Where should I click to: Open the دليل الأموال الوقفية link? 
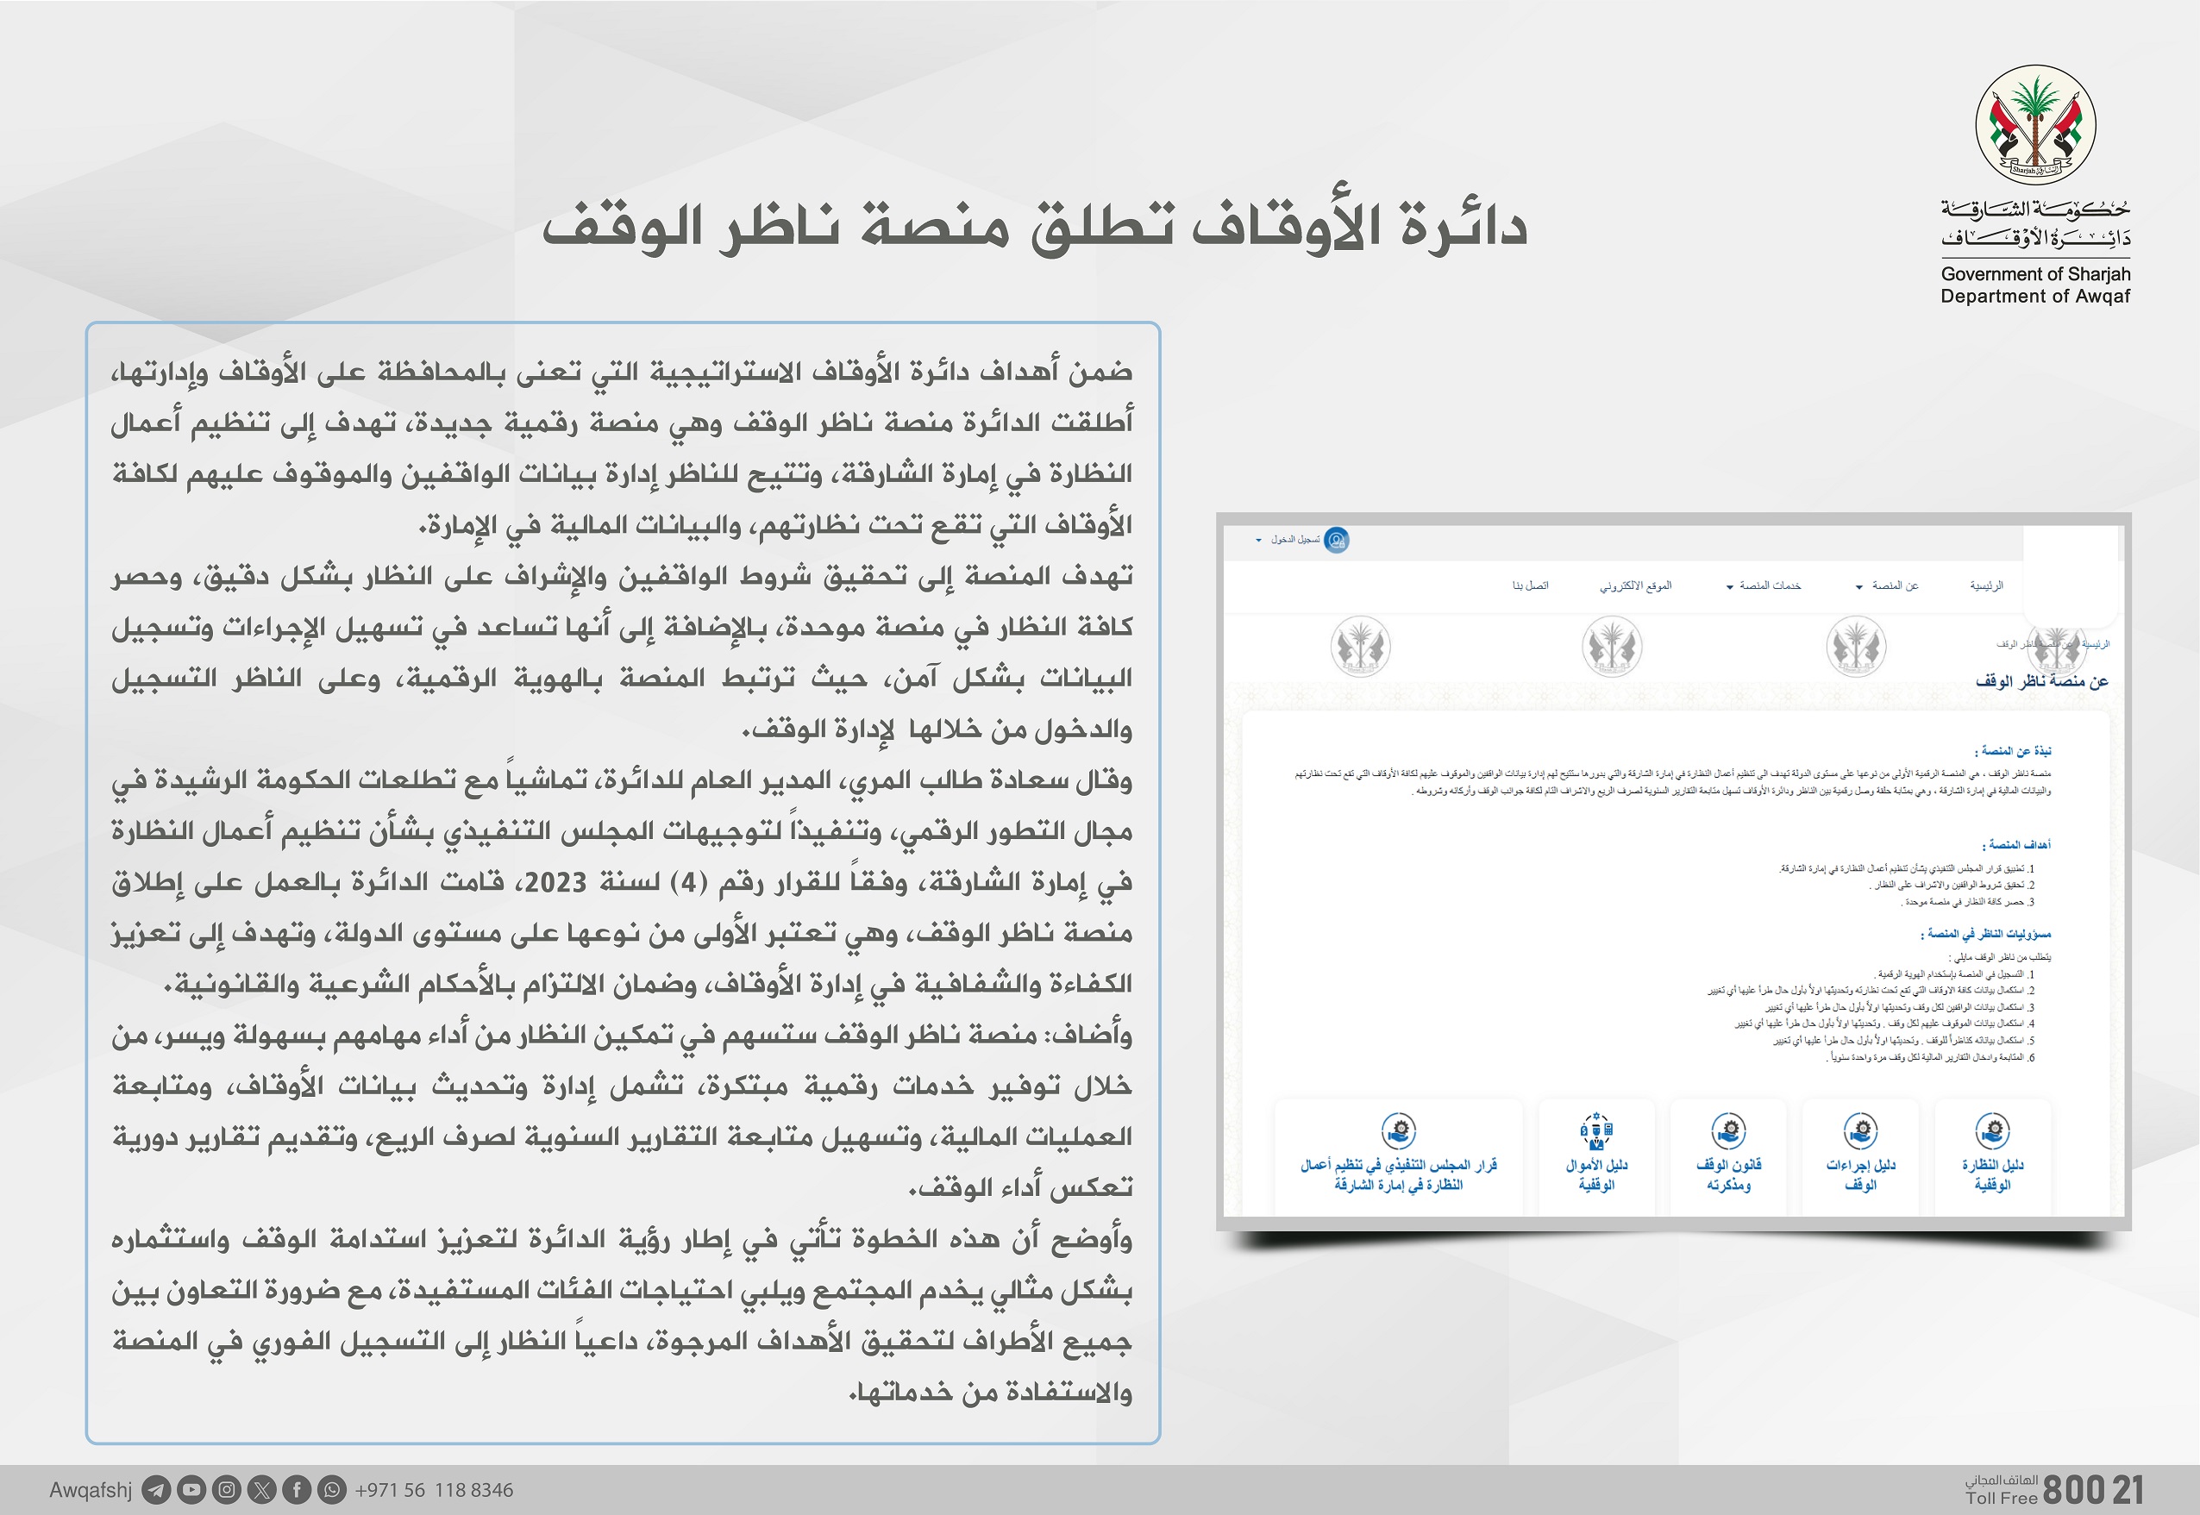tap(1597, 1174)
